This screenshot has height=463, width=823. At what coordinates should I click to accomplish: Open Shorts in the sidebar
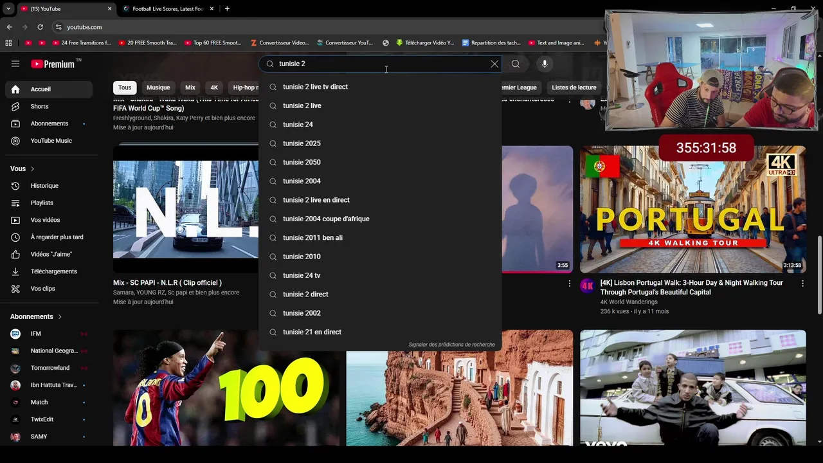tap(49, 106)
